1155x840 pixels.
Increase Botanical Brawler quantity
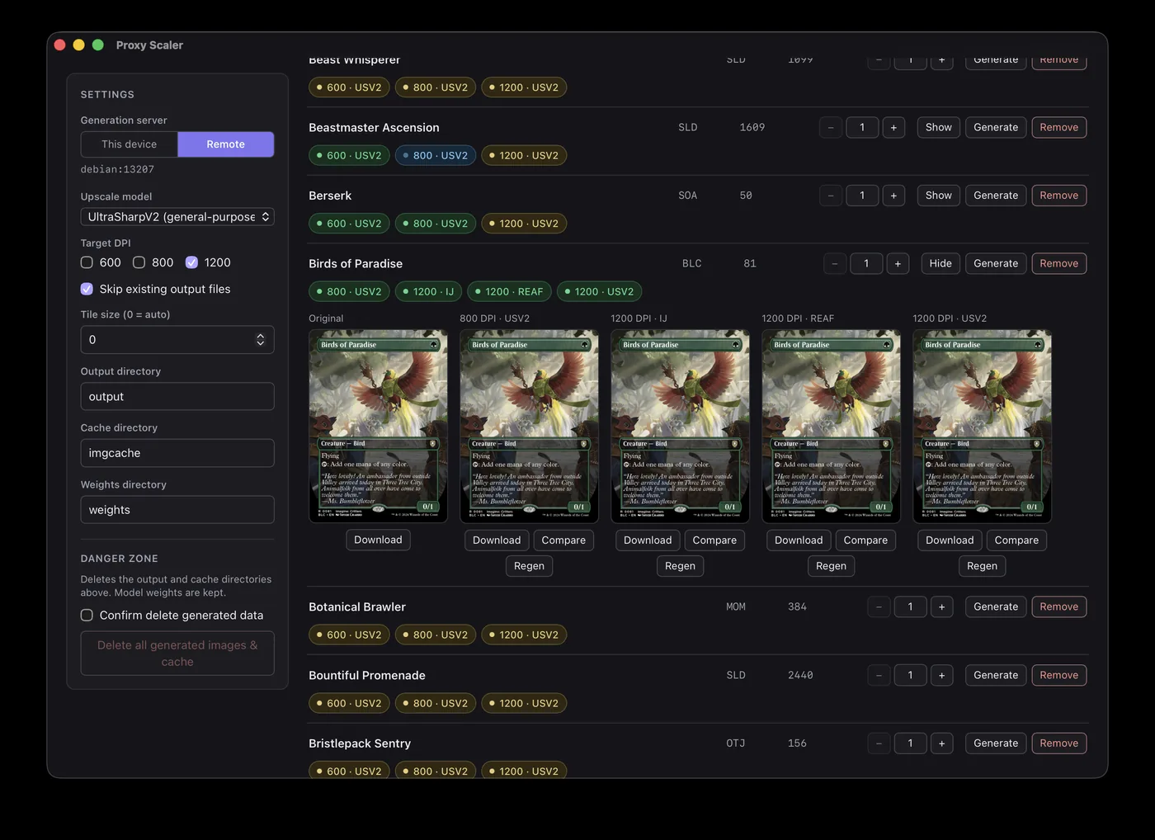coord(941,606)
